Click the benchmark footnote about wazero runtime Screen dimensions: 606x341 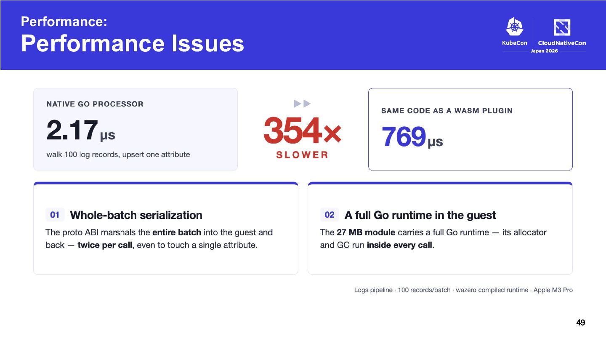(x=463, y=290)
